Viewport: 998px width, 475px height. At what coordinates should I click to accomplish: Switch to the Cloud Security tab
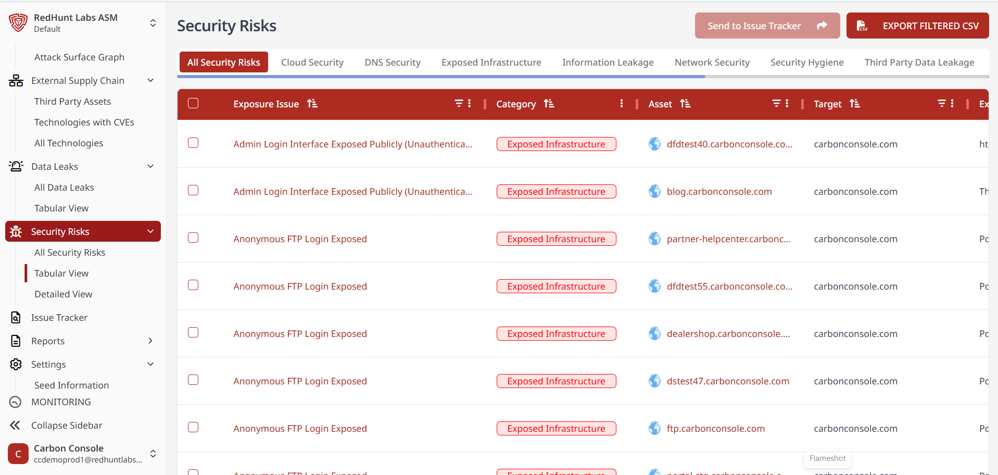(312, 63)
